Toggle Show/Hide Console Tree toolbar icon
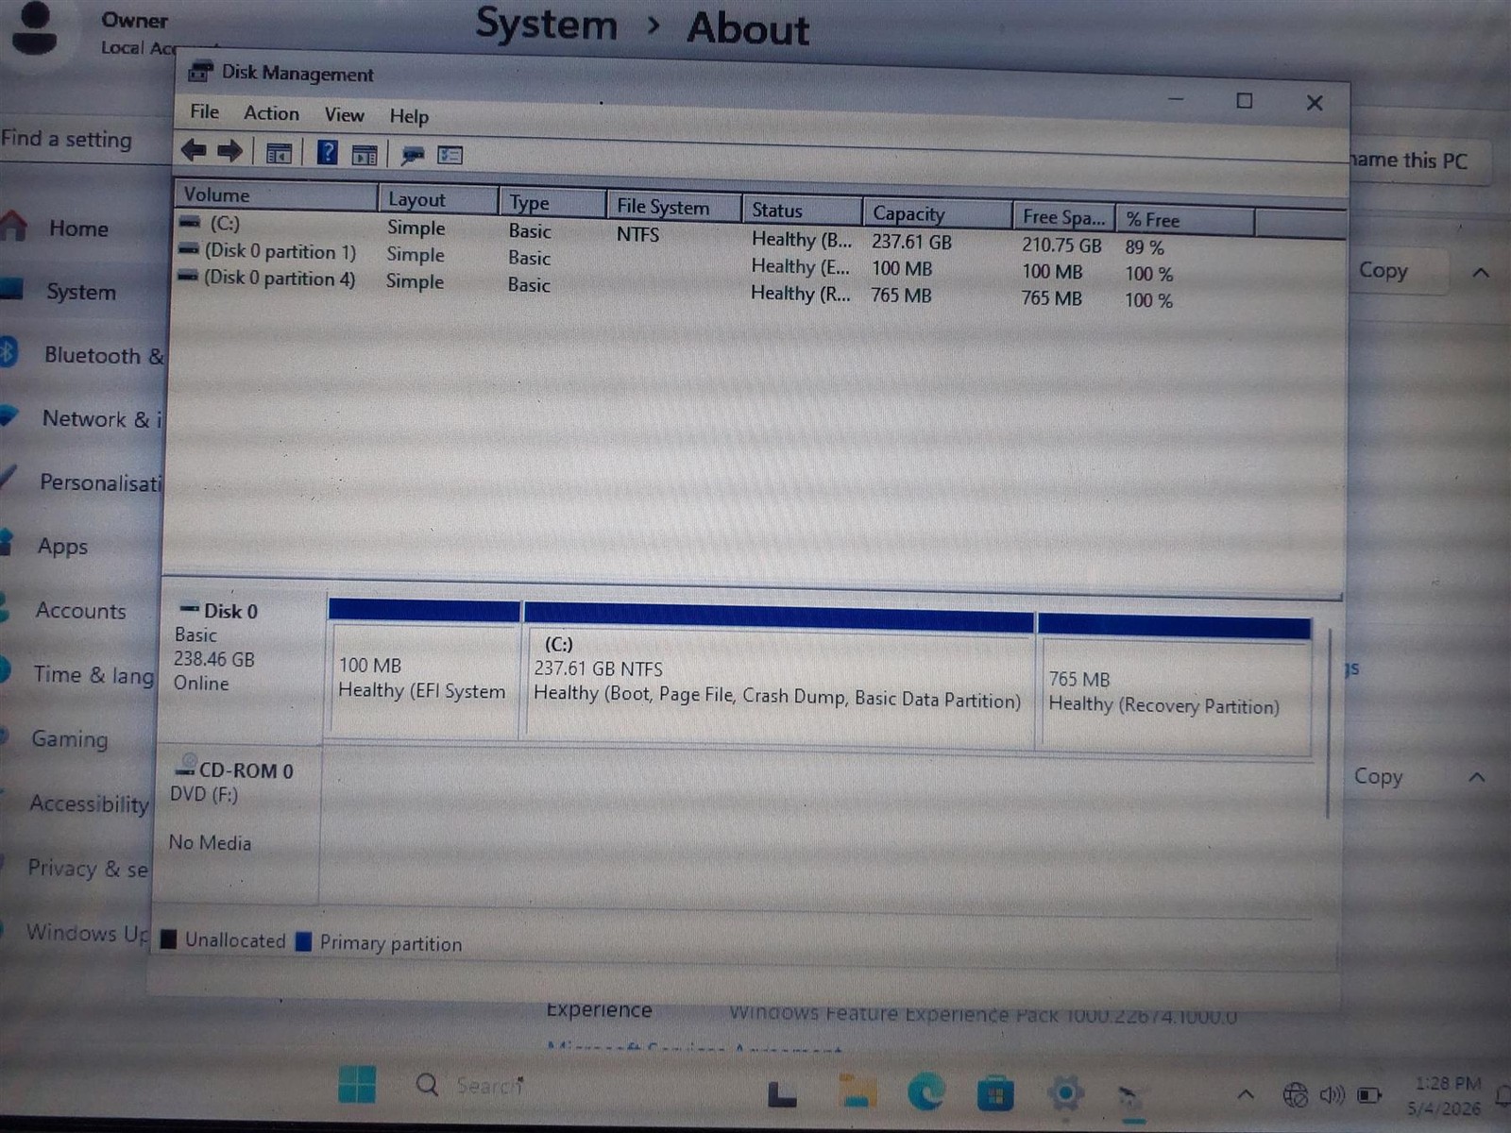This screenshot has height=1133, width=1511. point(279,152)
